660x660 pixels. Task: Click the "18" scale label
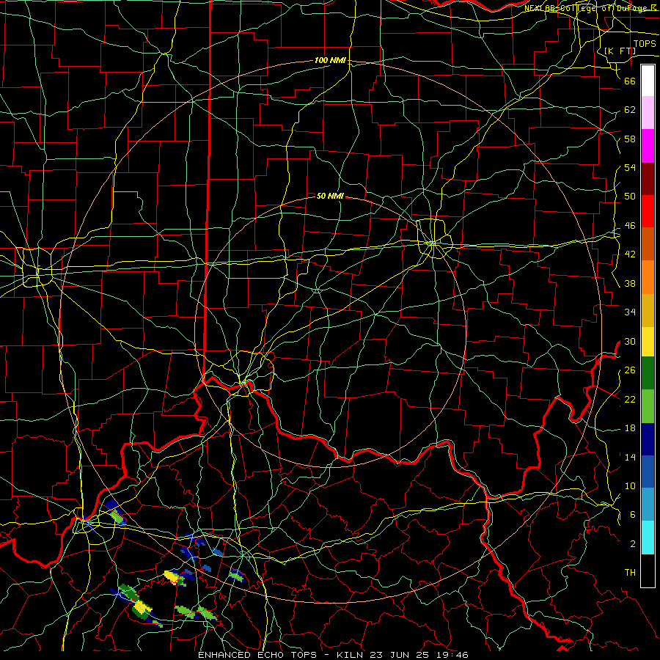630,428
